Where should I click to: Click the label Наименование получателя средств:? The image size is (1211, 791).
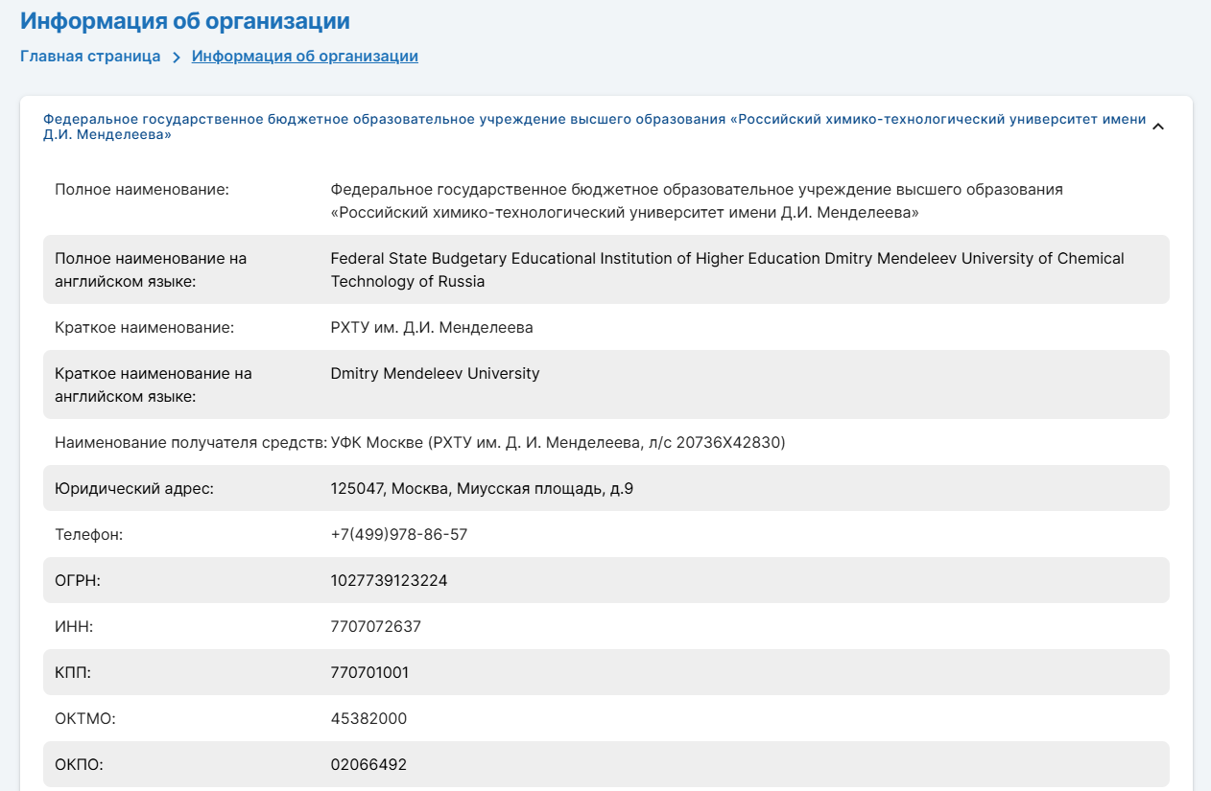[x=191, y=443]
